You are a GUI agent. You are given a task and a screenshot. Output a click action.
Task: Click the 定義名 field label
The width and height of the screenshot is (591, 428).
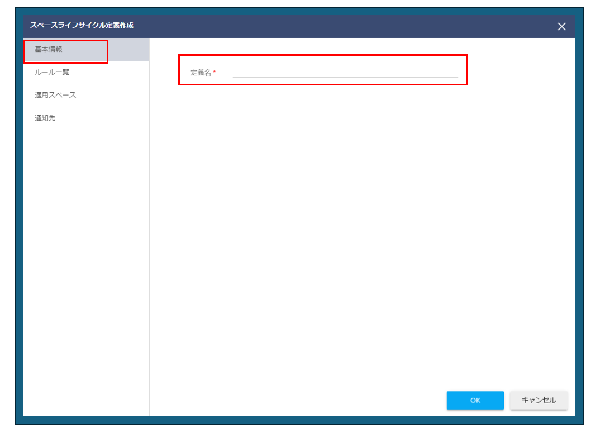(x=201, y=73)
